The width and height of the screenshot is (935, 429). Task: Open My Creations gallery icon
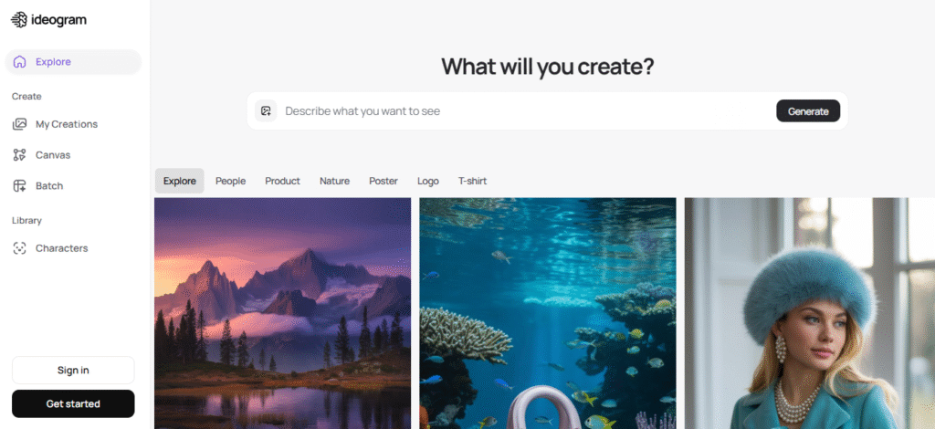[20, 124]
